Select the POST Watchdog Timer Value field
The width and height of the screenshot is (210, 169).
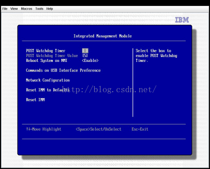tap(85, 56)
